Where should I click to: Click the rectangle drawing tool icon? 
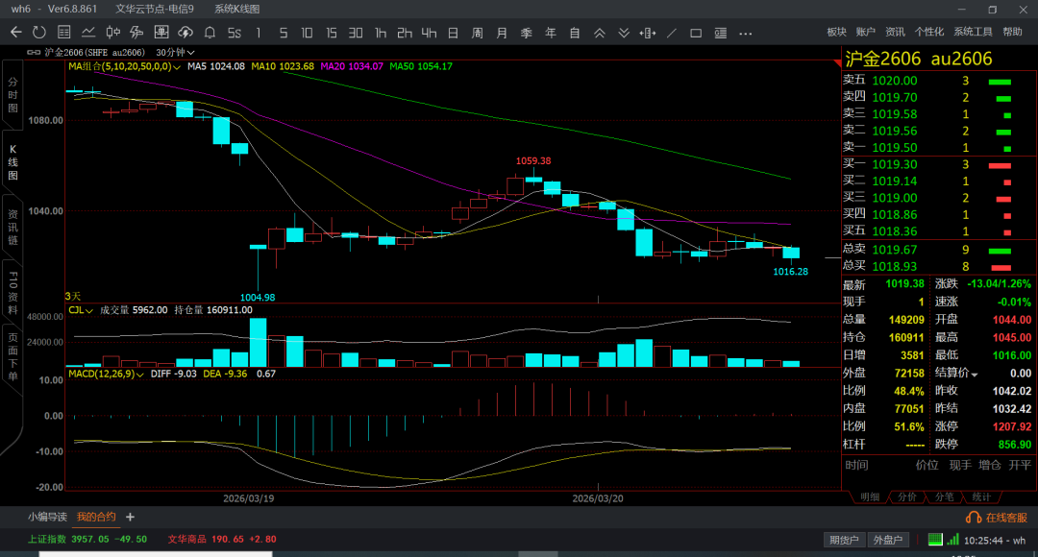click(x=696, y=33)
